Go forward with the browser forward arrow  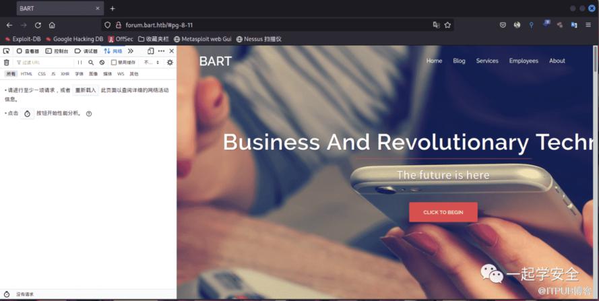pos(24,25)
